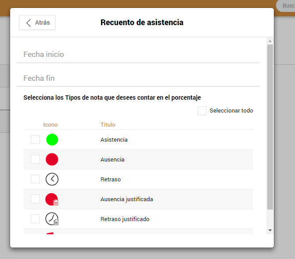Click the Ausencia justificada icon
This screenshot has width=295, height=259.
pos(52,199)
